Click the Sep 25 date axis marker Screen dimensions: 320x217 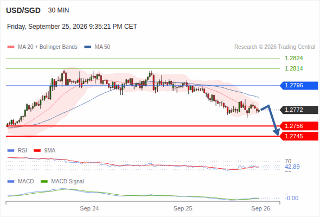tap(183, 208)
